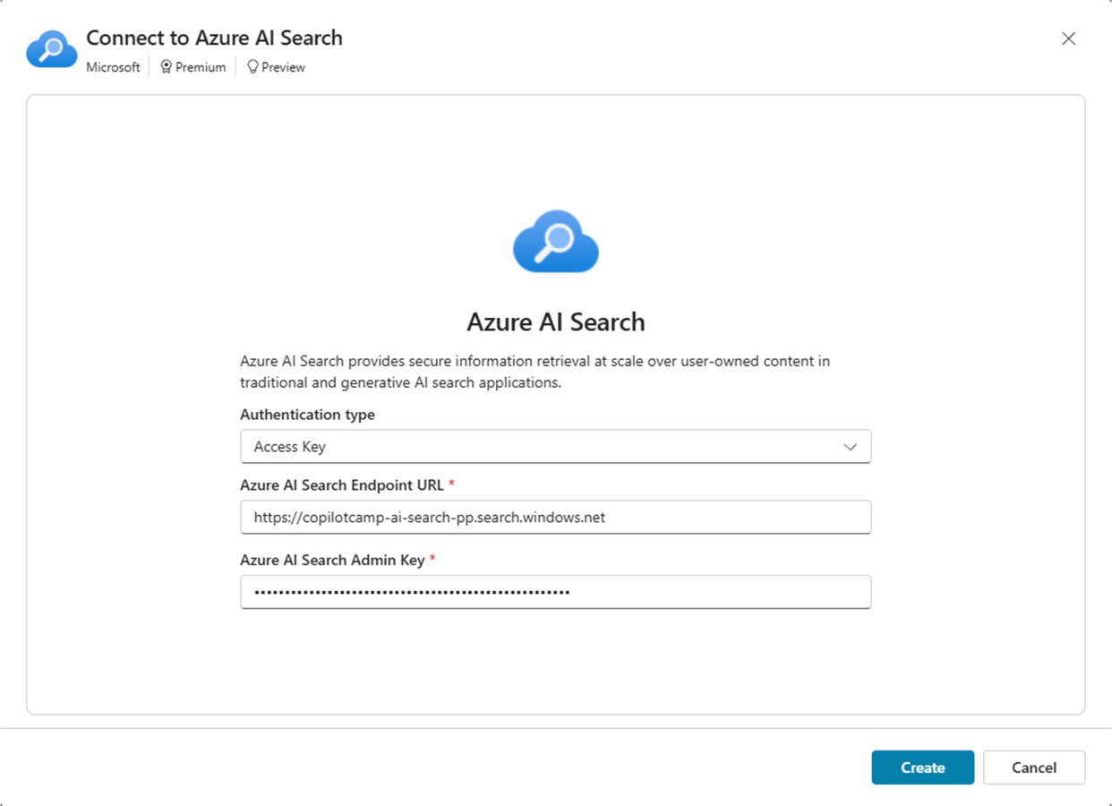1112x806 pixels.
Task: Click the Cancel button
Action: pyautogui.click(x=1034, y=767)
